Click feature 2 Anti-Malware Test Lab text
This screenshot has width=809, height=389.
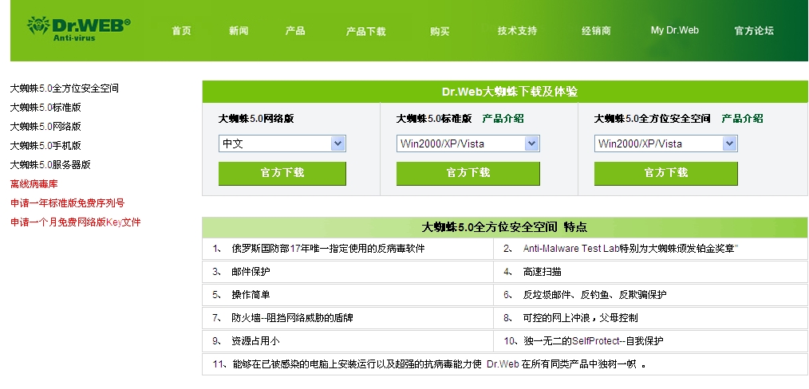pyautogui.click(x=630, y=249)
